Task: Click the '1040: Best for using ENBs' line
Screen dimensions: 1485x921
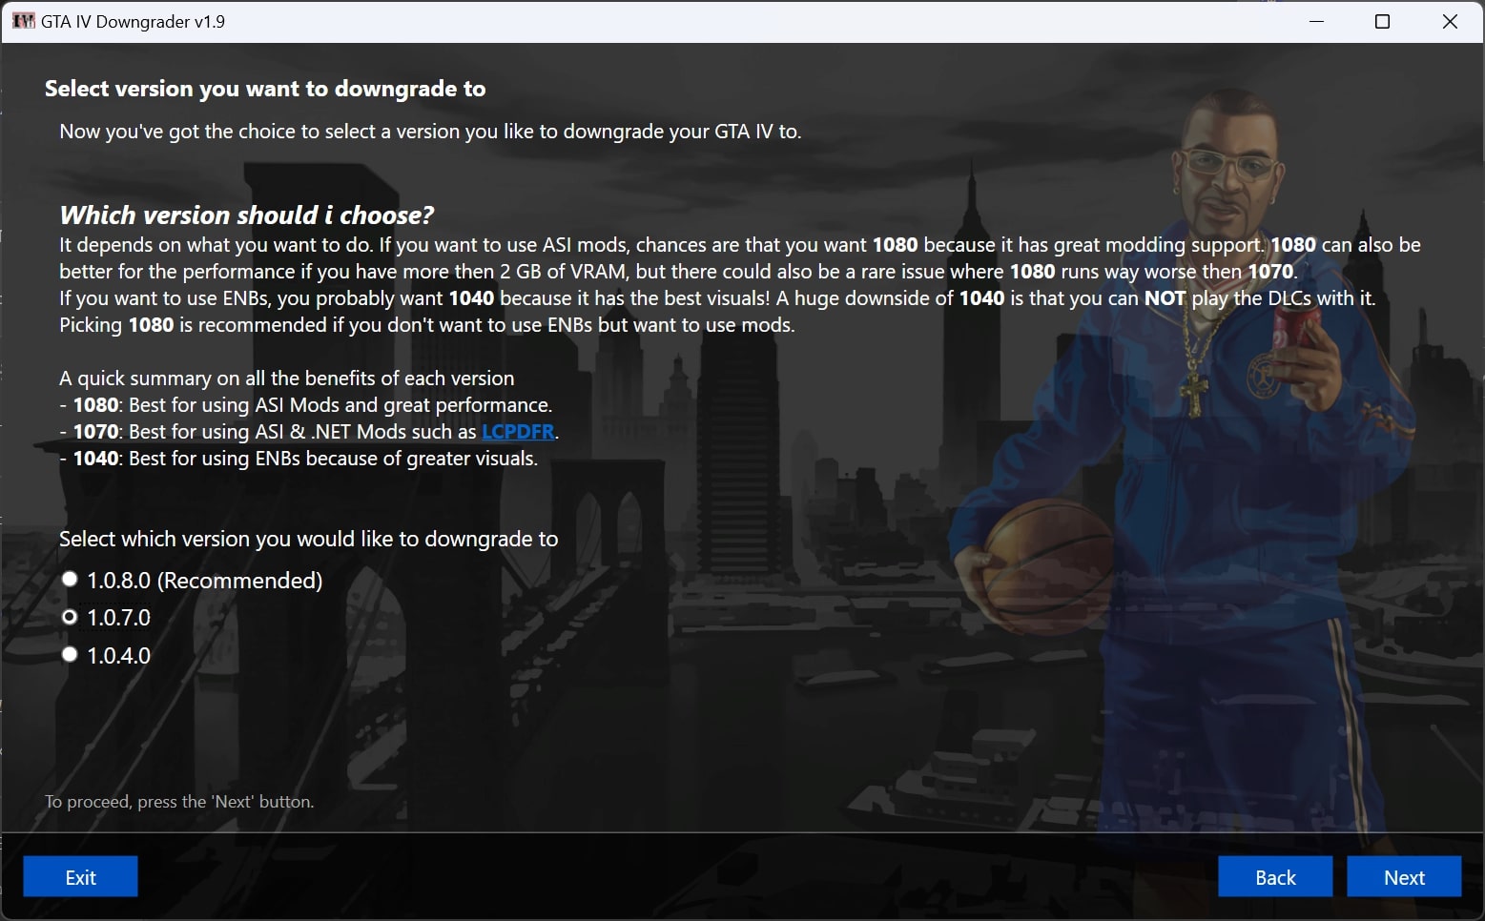Action: (x=299, y=459)
